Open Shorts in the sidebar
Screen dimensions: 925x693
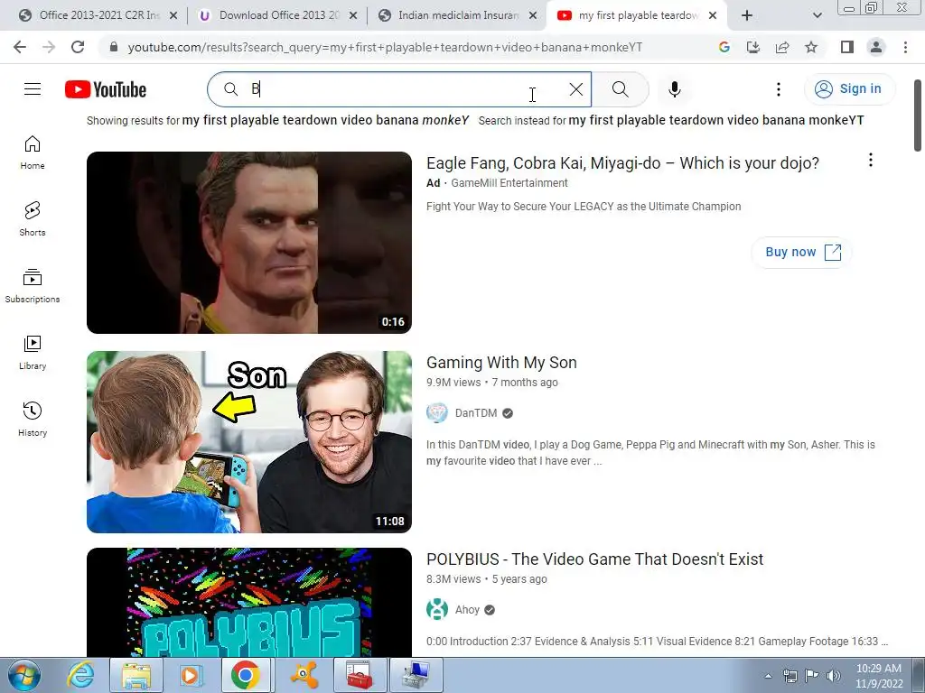pos(33,219)
